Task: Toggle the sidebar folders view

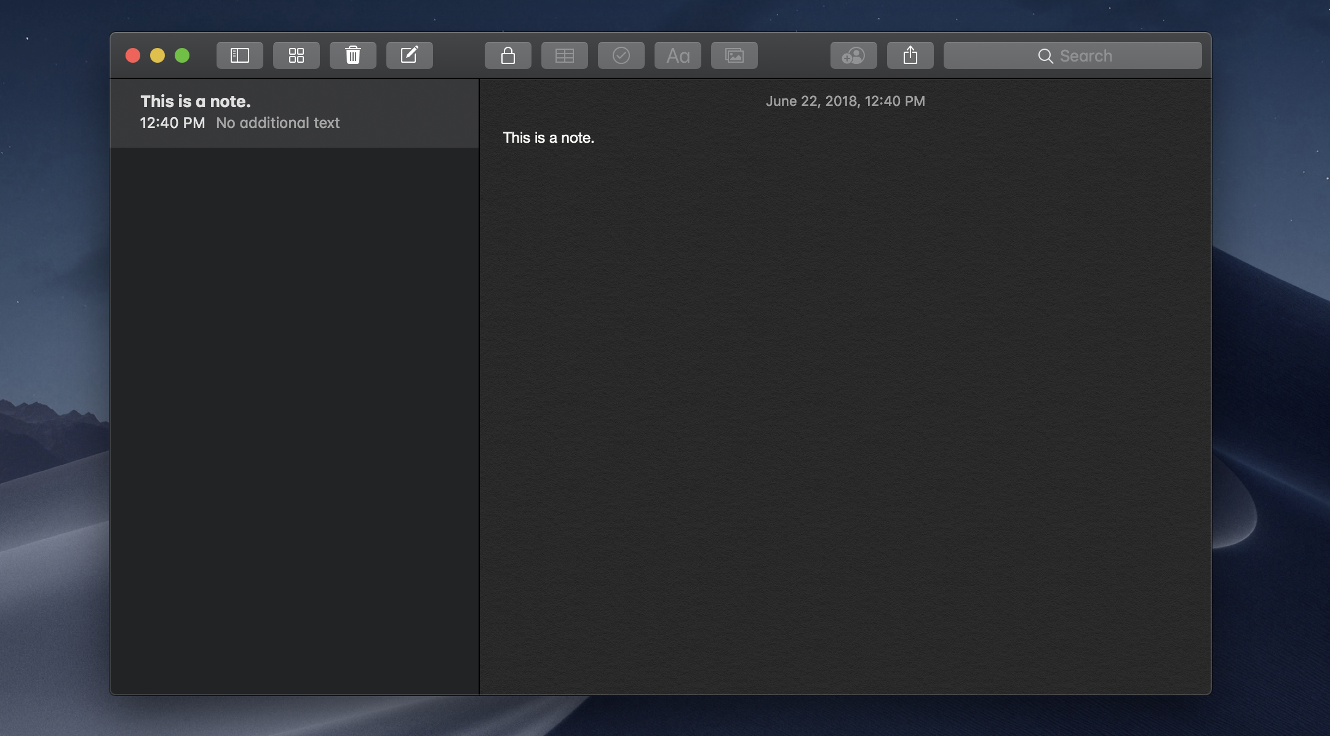Action: tap(239, 55)
